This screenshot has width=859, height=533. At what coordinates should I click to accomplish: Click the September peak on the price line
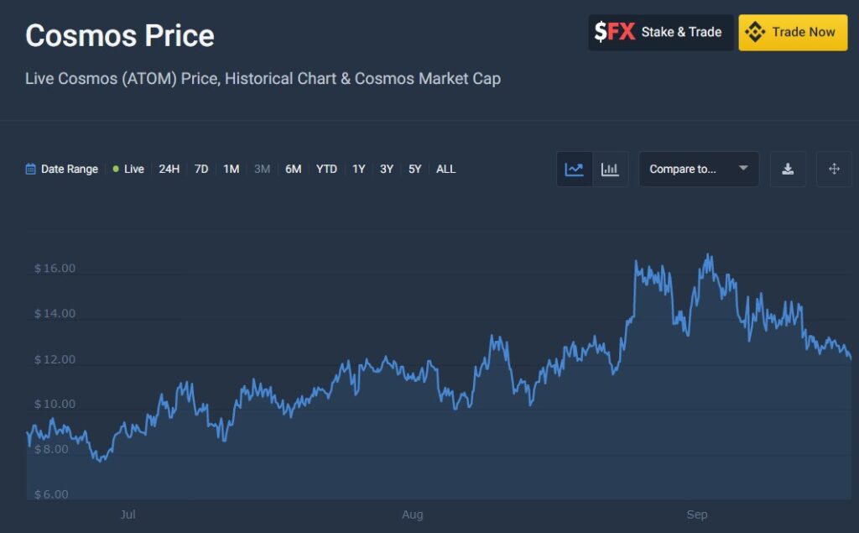pos(710,255)
